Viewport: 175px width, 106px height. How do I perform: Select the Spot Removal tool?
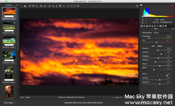49,6
